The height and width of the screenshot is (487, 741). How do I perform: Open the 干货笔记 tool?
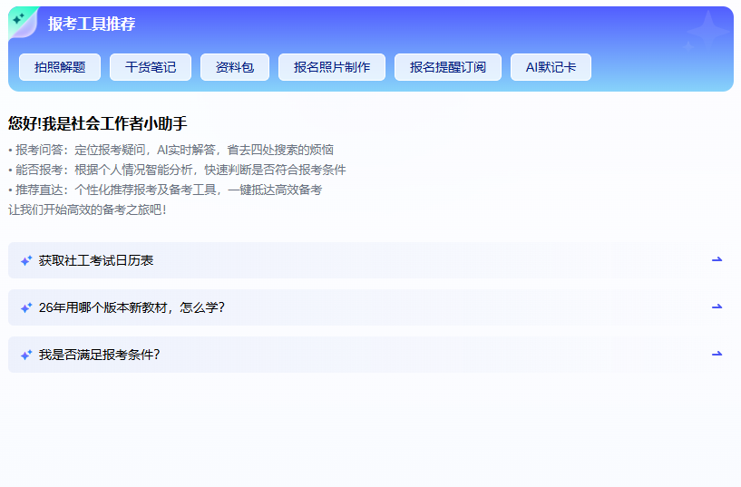coord(151,67)
